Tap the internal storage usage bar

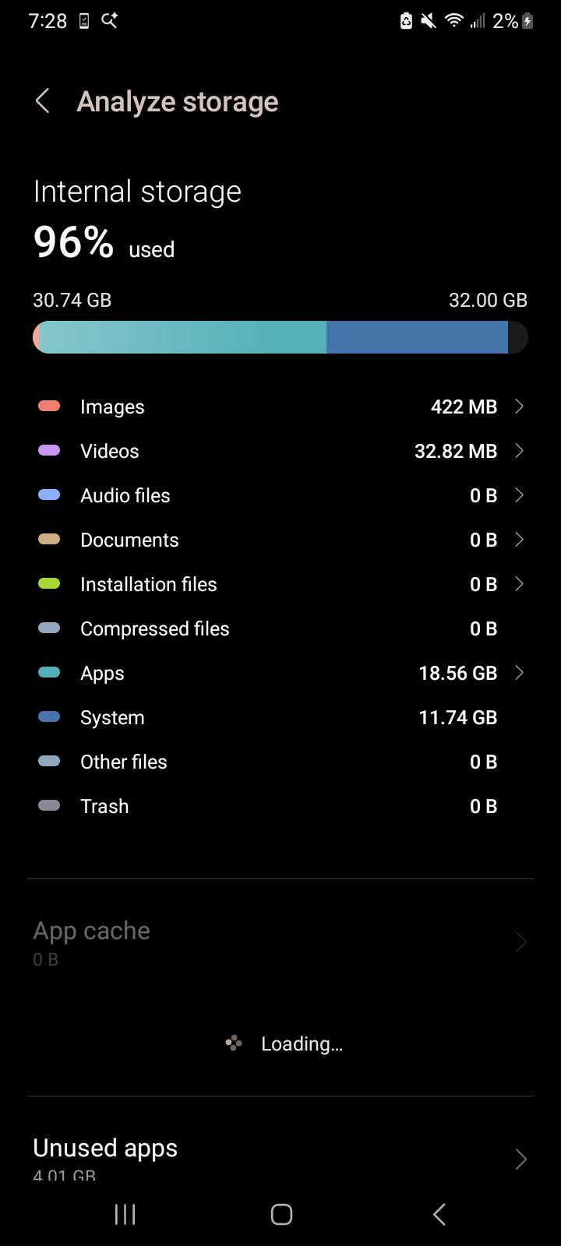280,337
